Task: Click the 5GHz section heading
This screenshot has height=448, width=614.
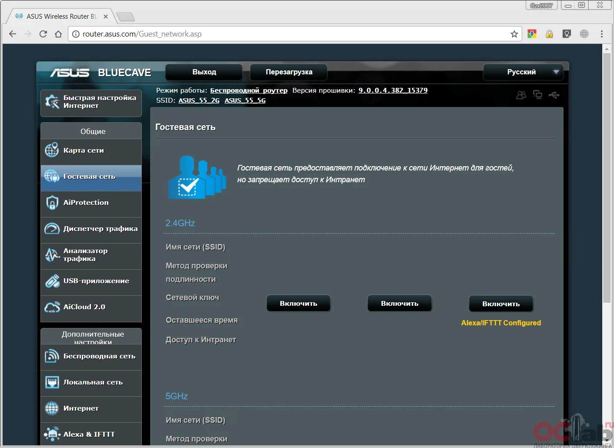Action: [x=176, y=396]
